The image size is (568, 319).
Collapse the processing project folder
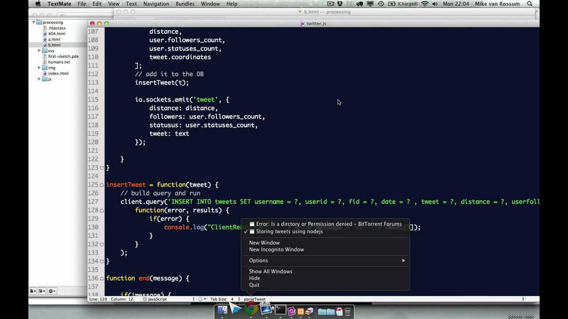33,22
